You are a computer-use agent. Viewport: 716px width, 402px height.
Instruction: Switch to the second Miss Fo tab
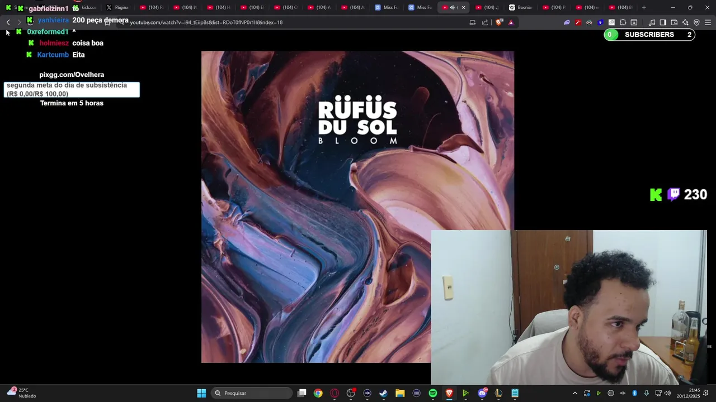420,7
